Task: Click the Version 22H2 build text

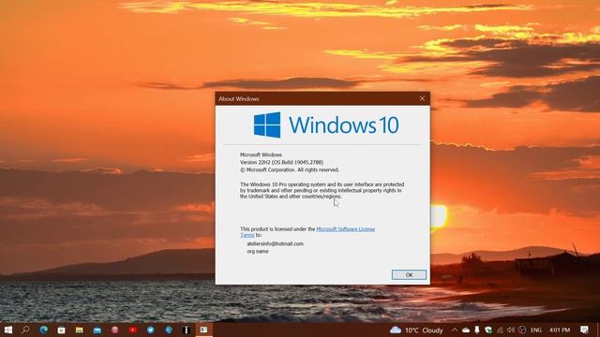Action: [x=281, y=162]
